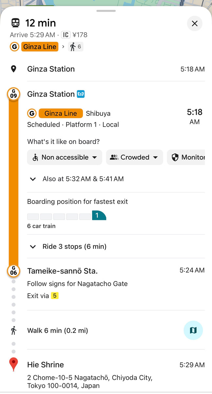The height and width of the screenshot is (394, 212).
Task: Select the G09 station marker
Action: coord(13,94)
